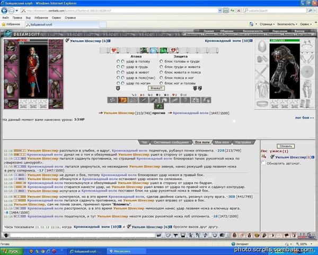Activate the green technique icon below the technique row
The width and height of the screenshot is (318, 255).
159,106
